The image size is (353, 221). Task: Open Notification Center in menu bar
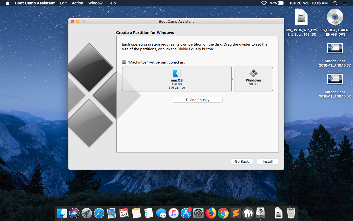[344, 3]
